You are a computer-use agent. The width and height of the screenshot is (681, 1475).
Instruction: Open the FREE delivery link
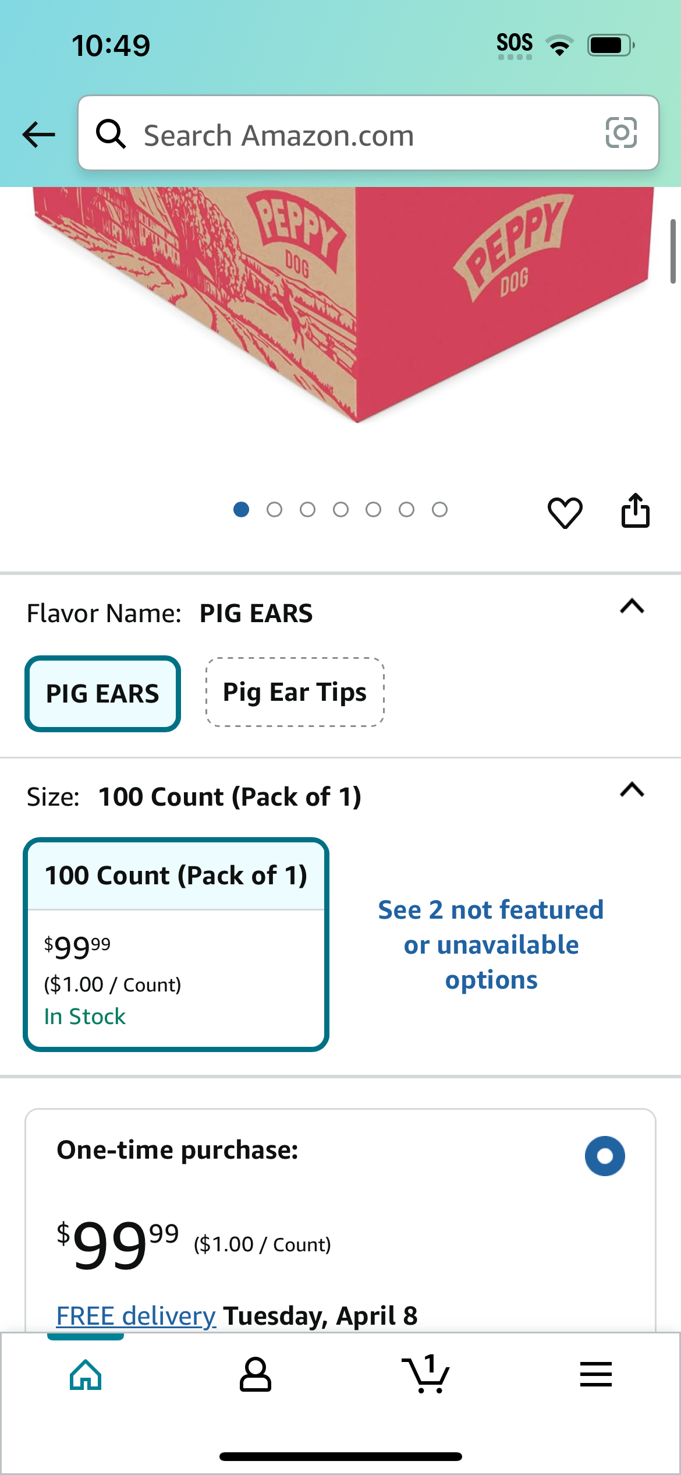tap(136, 1315)
